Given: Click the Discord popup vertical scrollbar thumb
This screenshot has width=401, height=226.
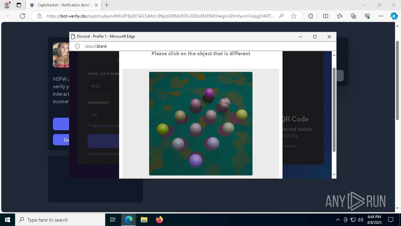Looking at the screenshot, I should [x=334, y=110].
